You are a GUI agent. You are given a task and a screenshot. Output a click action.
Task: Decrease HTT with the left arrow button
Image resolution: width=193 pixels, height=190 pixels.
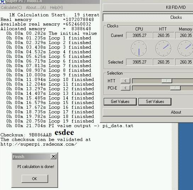click(125, 81)
